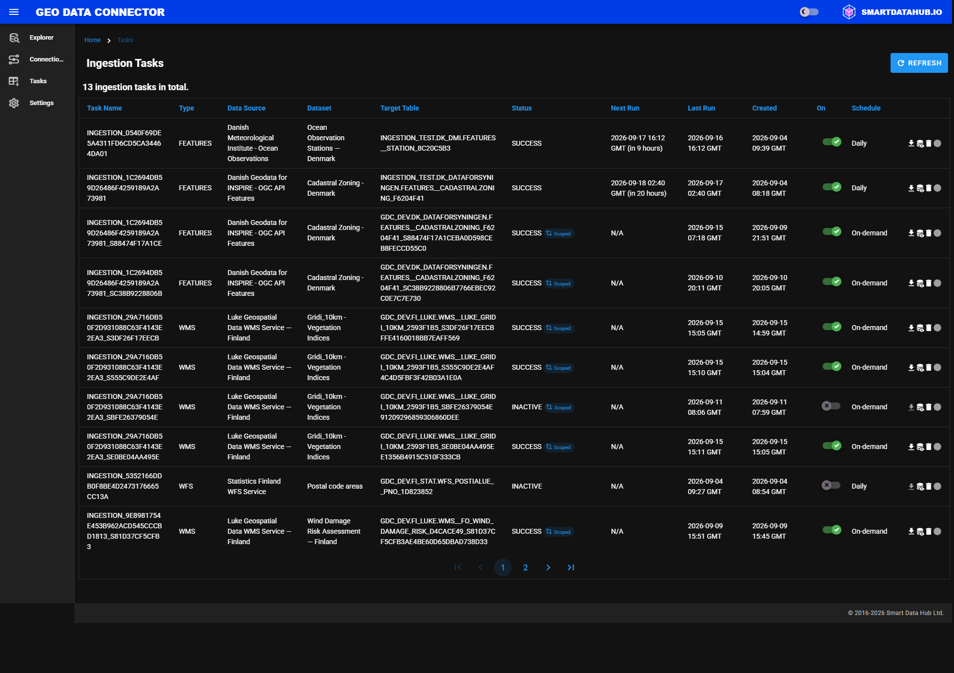Delete the daily Cadastral Zoning task
The height and width of the screenshot is (673, 954).
tap(929, 188)
